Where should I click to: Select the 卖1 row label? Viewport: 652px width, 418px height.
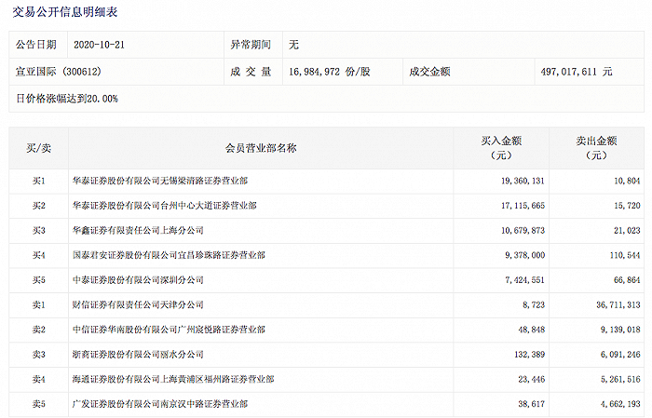[x=39, y=305]
